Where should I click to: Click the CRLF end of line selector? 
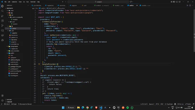[162, 104]
